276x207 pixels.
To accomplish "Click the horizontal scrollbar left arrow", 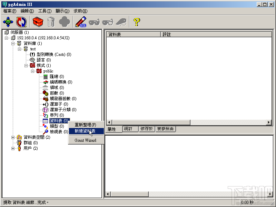I will point(108,122).
